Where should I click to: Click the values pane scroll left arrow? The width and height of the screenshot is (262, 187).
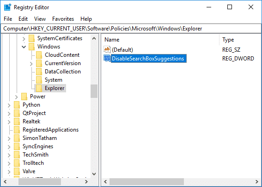(x=105, y=181)
